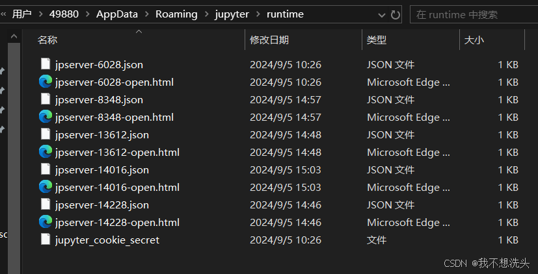The height and width of the screenshot is (274, 538).
Task: Click 1 KB size of jpserver-14228-open.html
Action: click(508, 222)
